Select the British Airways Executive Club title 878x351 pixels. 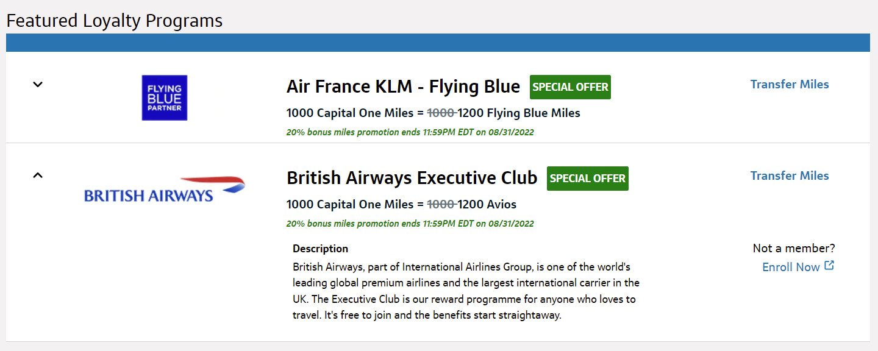point(412,177)
